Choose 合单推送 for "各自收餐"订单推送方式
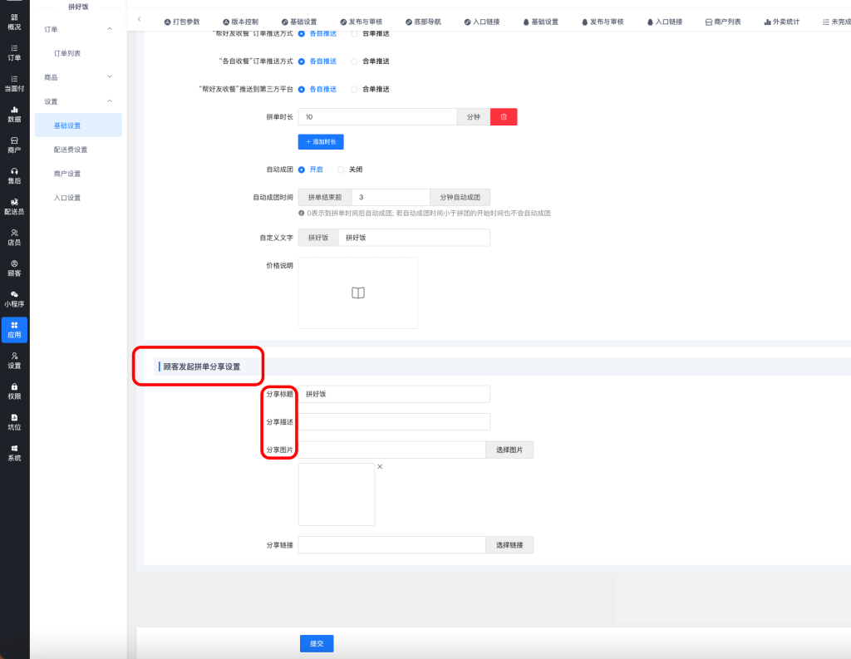851x659 pixels. coord(355,61)
